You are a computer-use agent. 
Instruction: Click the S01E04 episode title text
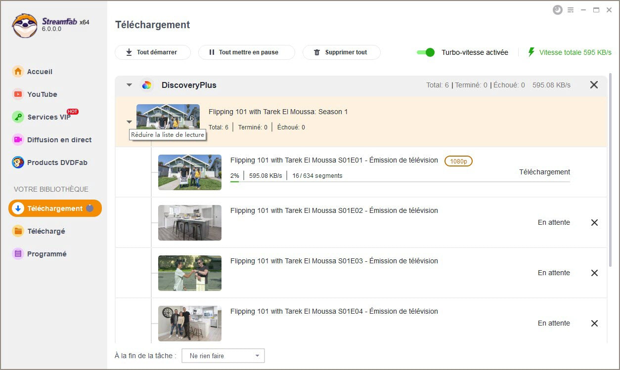click(x=334, y=311)
